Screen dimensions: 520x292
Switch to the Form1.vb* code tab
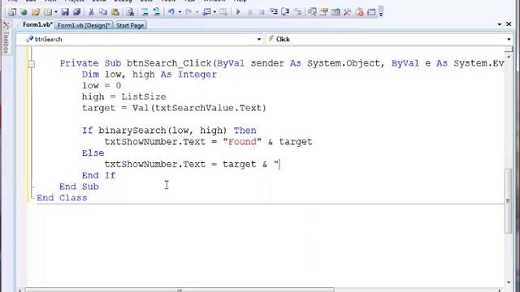(37, 25)
